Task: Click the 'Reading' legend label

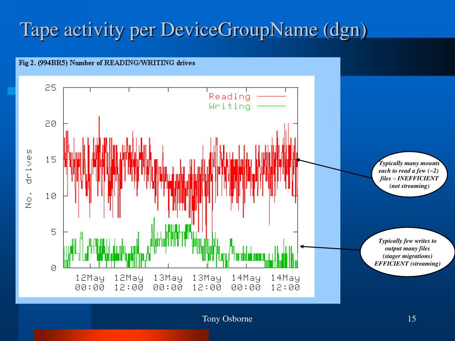Action: tap(230, 96)
